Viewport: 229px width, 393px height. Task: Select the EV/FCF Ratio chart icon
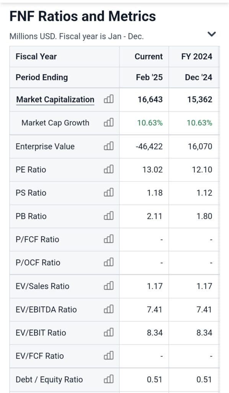click(x=108, y=356)
